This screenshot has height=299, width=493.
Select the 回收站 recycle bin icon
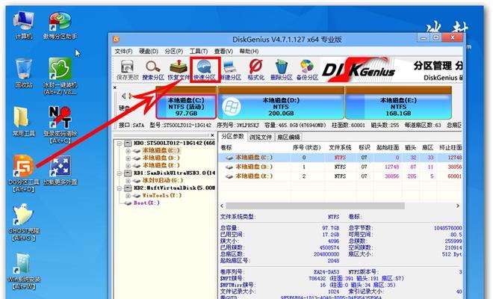click(x=24, y=73)
